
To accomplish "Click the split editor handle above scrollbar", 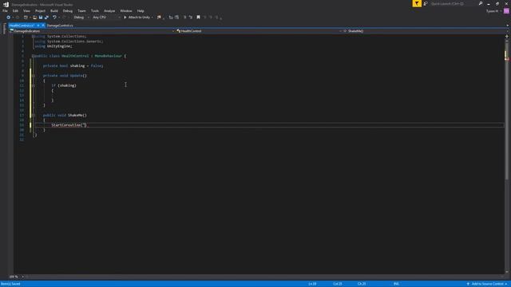I will (507, 36).
